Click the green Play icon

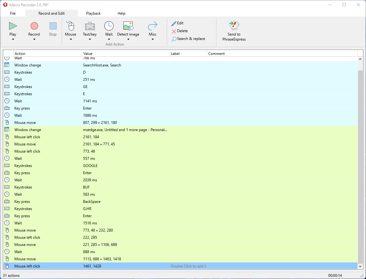(13, 26)
